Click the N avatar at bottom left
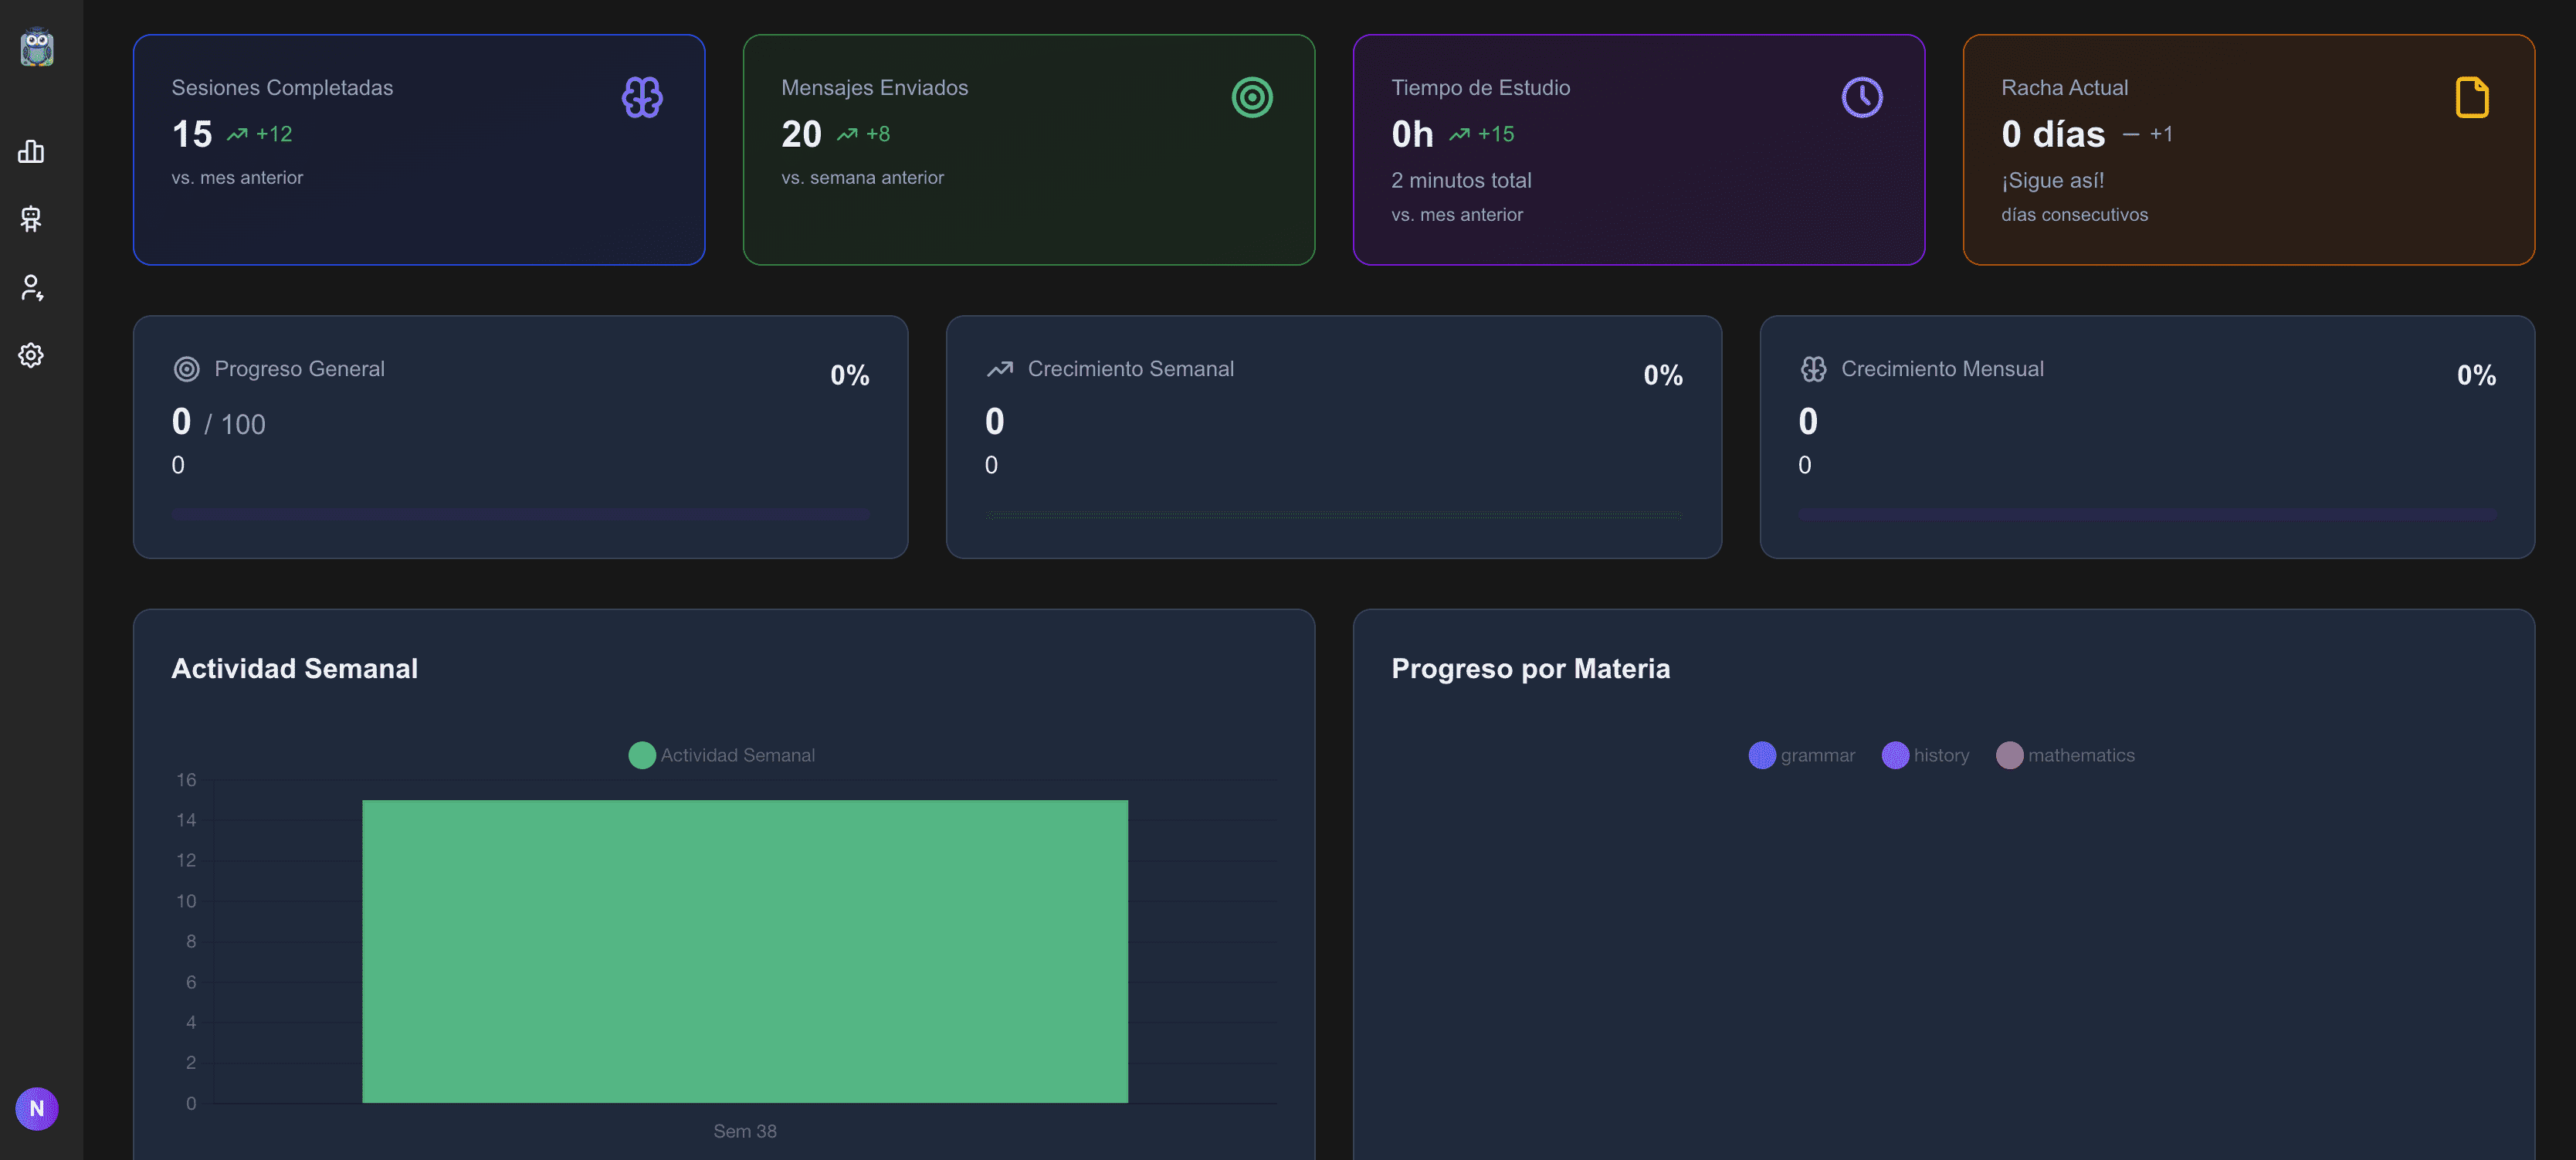Image resolution: width=2576 pixels, height=1160 pixels. pos(36,1108)
